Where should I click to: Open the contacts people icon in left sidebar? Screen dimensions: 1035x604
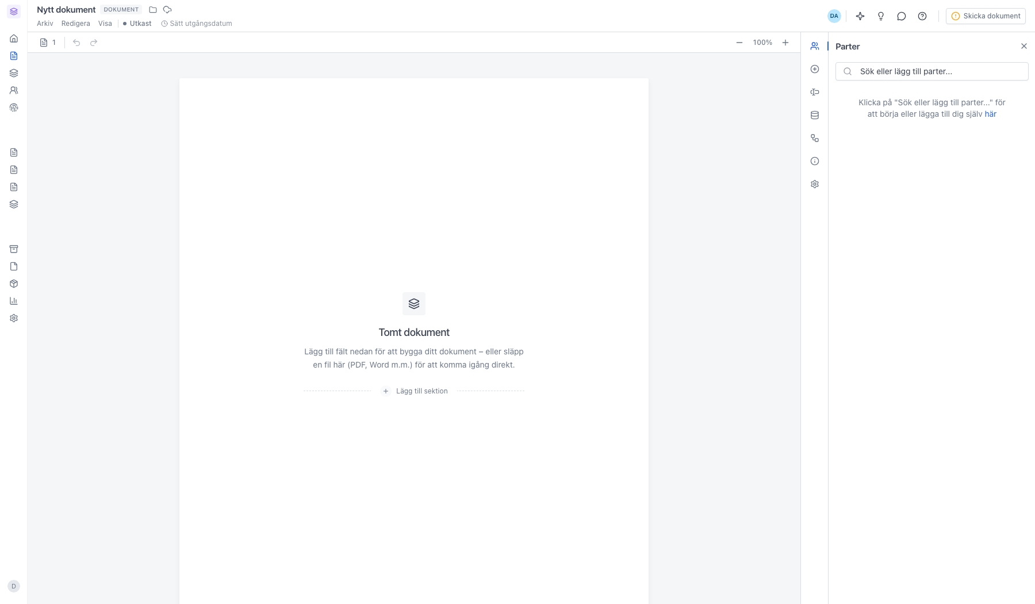14,90
